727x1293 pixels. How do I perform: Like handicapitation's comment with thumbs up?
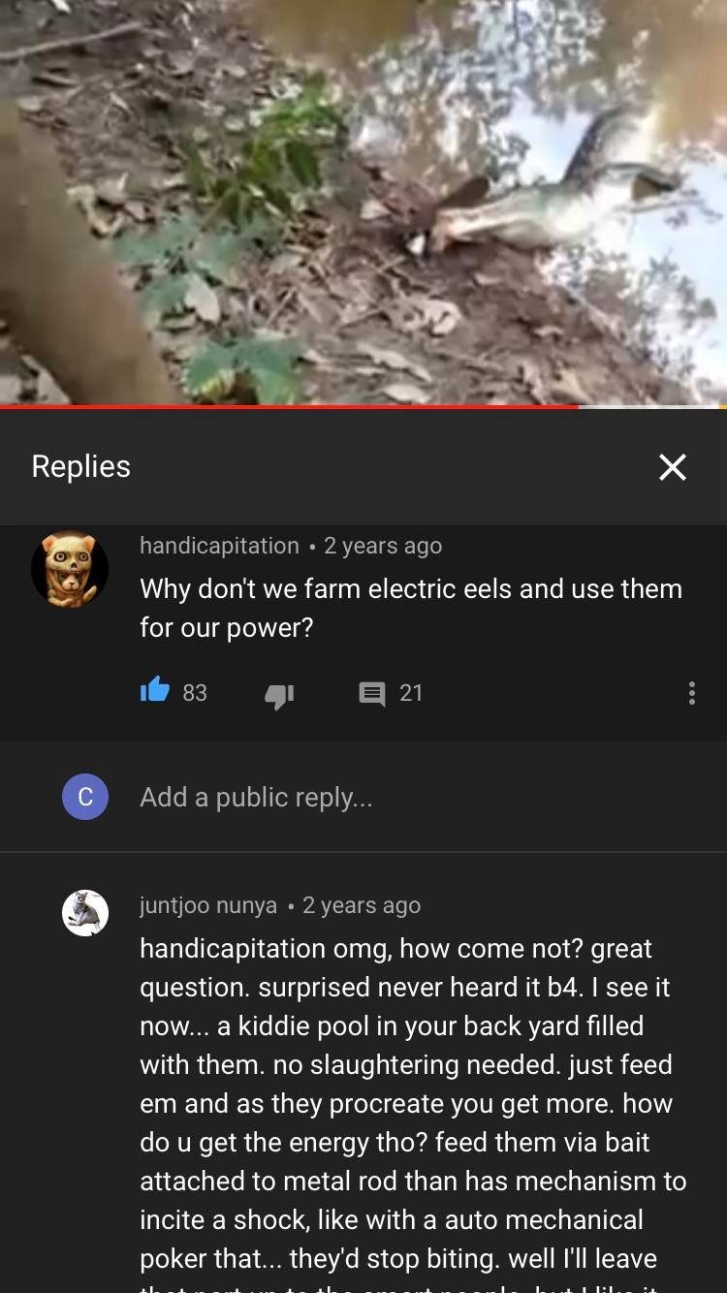[155, 691]
